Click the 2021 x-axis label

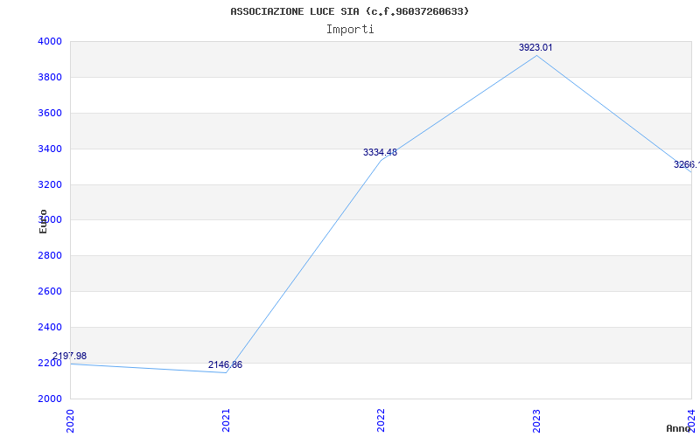(226, 420)
